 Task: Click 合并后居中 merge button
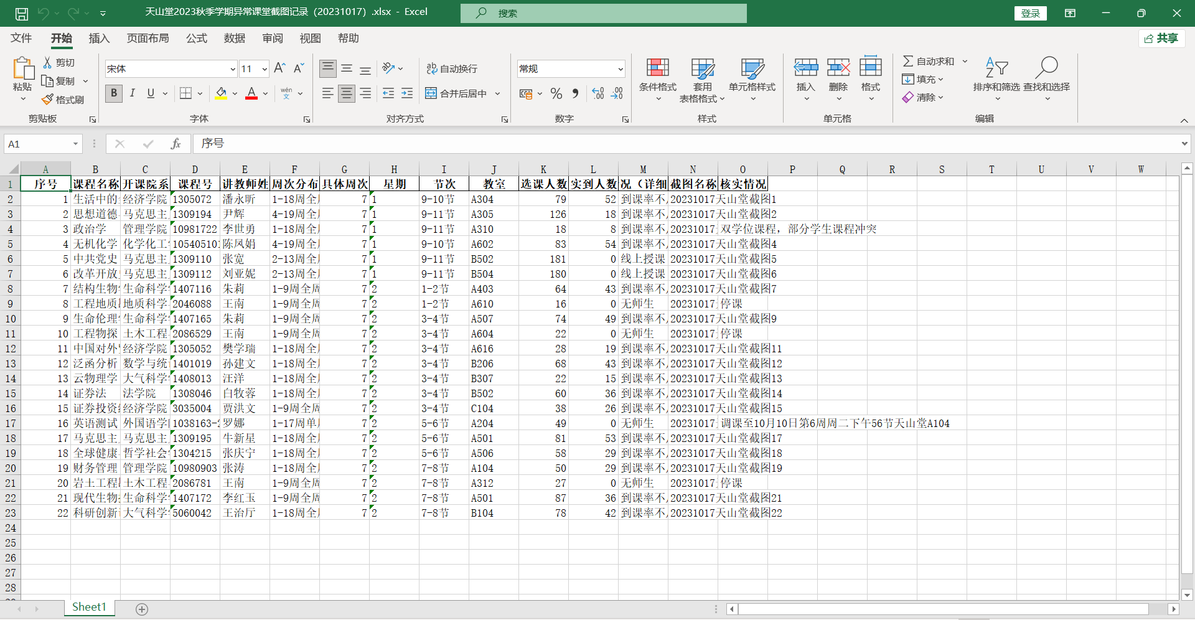pyautogui.click(x=456, y=93)
